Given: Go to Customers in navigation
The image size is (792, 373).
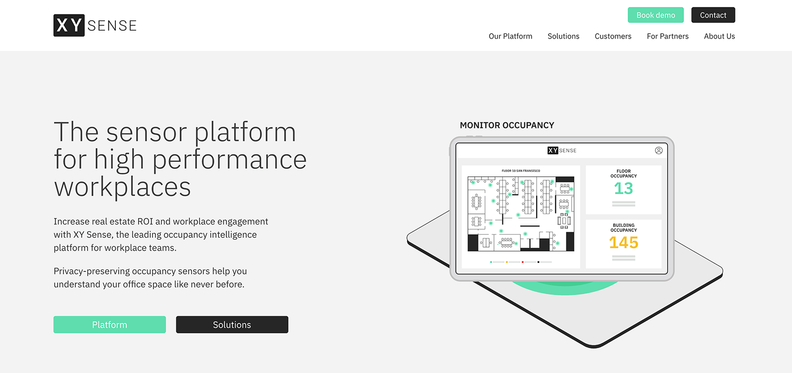Looking at the screenshot, I should pyautogui.click(x=613, y=36).
